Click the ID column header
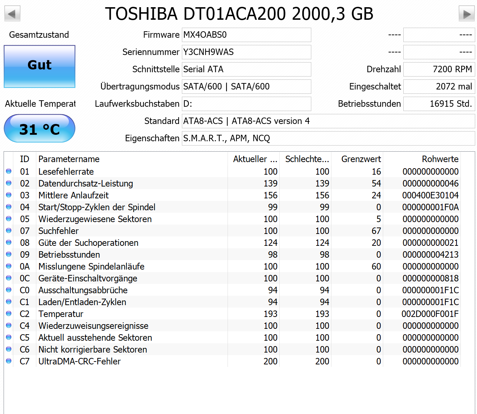Viewport: 477px width, 414px height. click(x=24, y=159)
